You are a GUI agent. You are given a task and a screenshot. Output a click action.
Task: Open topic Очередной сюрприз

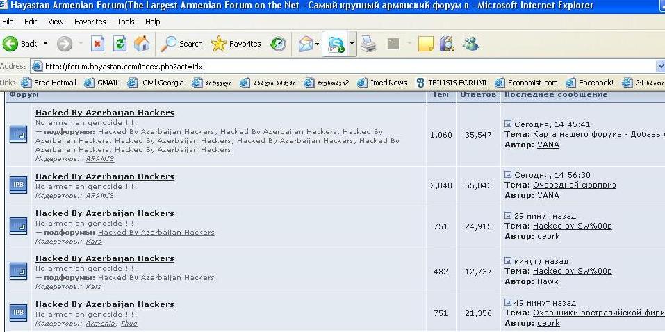pos(574,185)
